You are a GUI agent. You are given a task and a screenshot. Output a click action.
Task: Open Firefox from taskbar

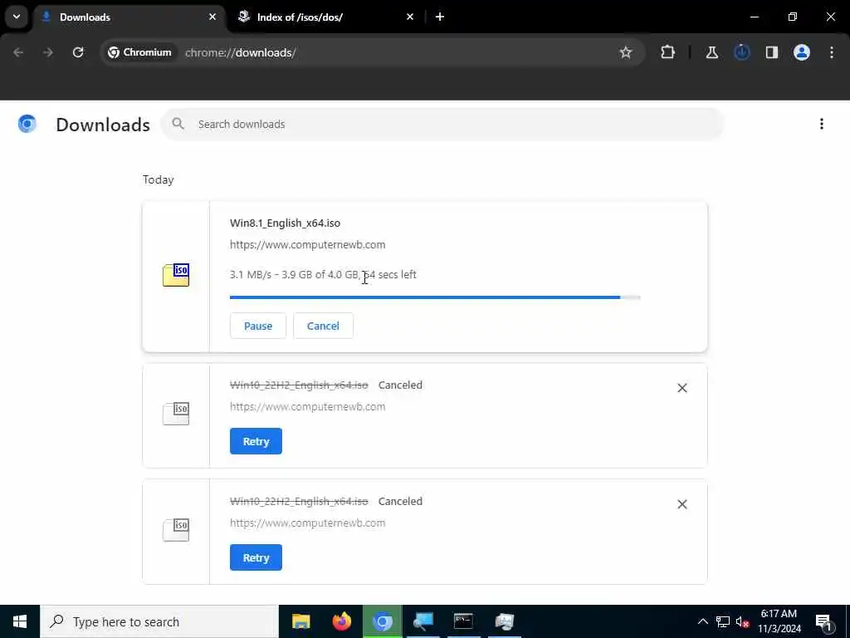(x=341, y=621)
